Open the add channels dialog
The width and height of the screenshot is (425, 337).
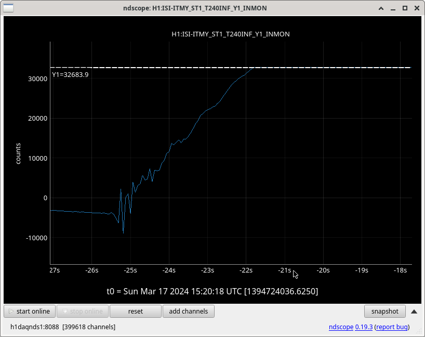[x=188, y=311]
